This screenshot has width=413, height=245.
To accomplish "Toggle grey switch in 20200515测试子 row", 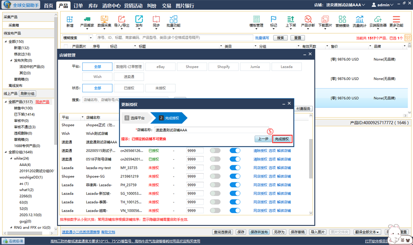I will [x=215, y=150].
